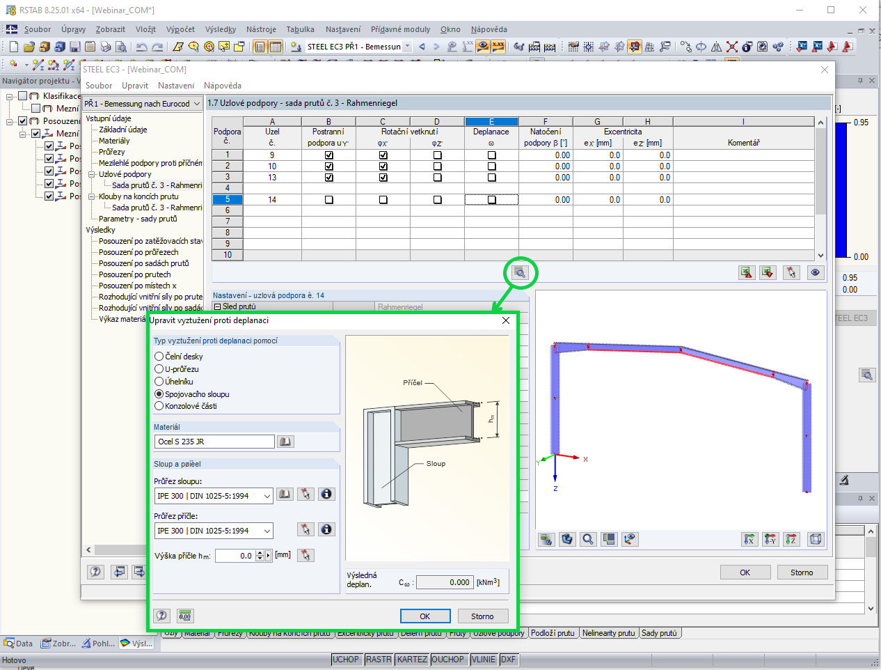Image resolution: width=881 pixels, height=670 pixels.
Task: Toggle the x.xx result values icon in toolbar
Action: (x=498, y=47)
